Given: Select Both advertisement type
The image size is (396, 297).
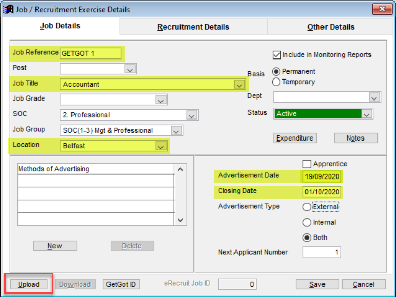Looking at the screenshot, I should (x=307, y=237).
